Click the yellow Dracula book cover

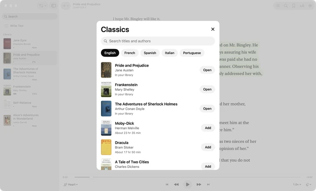(106, 147)
